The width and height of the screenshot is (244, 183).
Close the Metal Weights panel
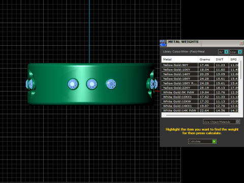pos(241,43)
